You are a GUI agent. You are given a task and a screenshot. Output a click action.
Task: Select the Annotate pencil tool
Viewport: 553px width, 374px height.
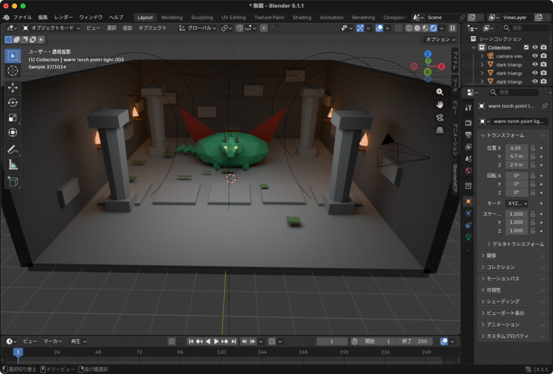coord(13,150)
